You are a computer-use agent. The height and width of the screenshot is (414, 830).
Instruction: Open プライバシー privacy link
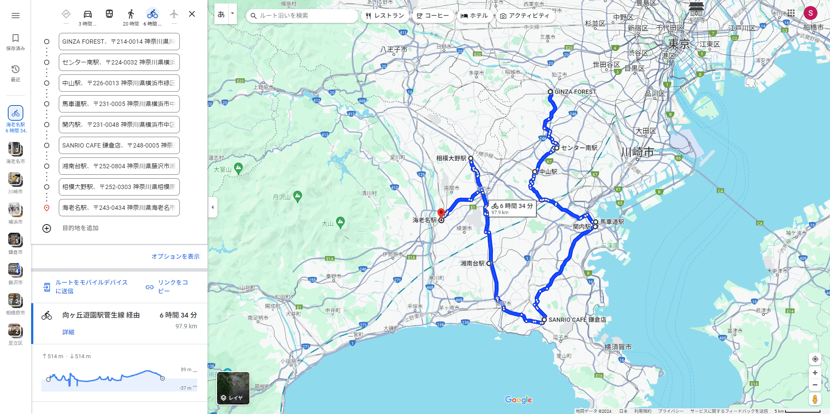point(671,411)
